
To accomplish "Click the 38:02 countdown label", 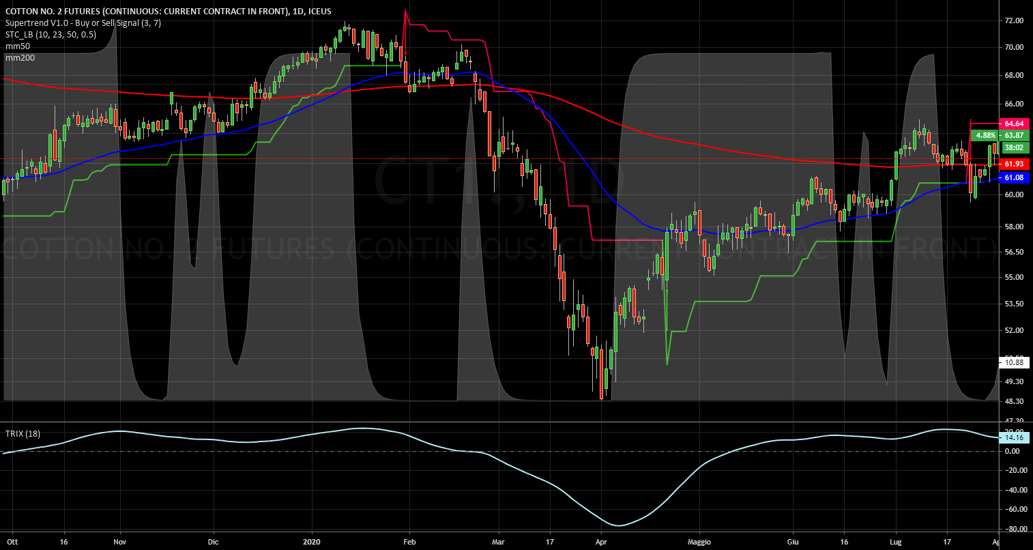I will click(1014, 147).
